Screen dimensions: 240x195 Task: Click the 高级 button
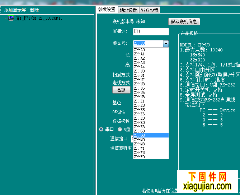[121, 90]
